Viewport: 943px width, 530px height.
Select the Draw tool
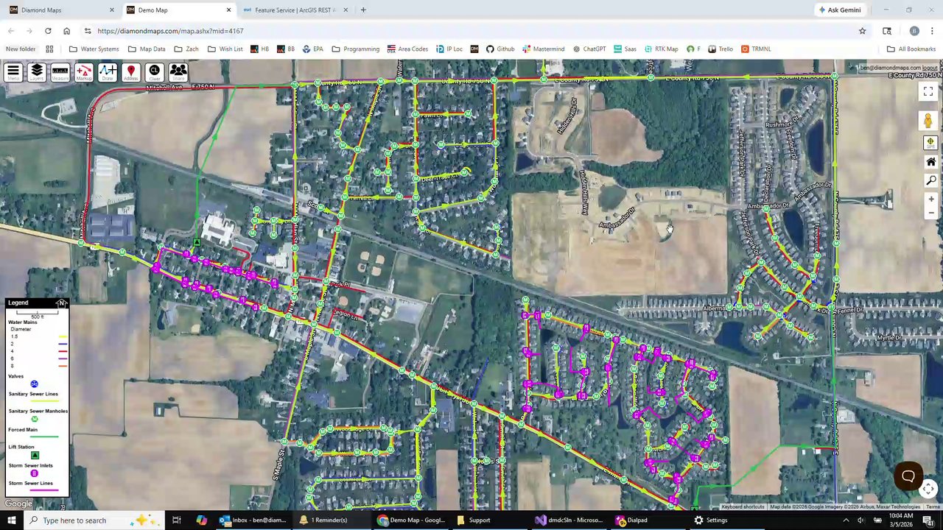coord(107,72)
